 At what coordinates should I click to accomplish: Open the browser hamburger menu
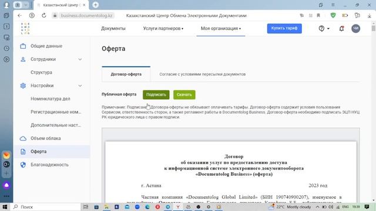click(333, 5)
